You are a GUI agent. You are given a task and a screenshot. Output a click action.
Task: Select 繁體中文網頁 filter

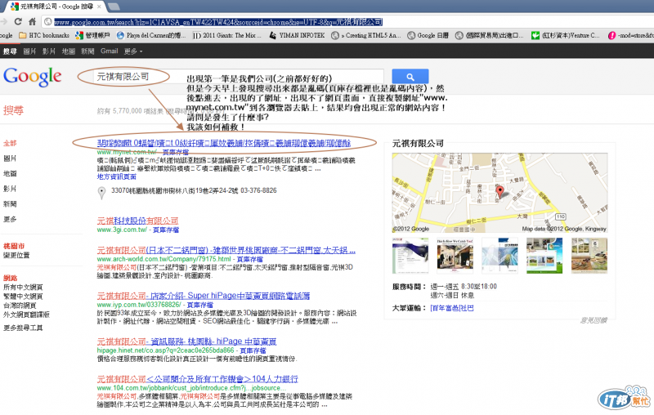23,297
